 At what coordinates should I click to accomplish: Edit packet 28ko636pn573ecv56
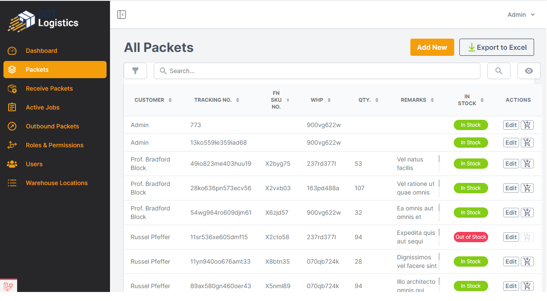pyautogui.click(x=511, y=188)
